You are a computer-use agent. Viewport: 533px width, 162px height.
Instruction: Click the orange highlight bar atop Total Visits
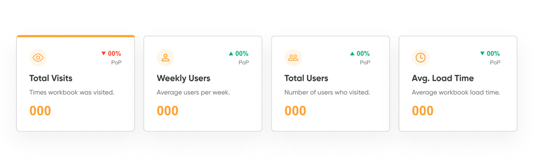pyautogui.click(x=75, y=36)
